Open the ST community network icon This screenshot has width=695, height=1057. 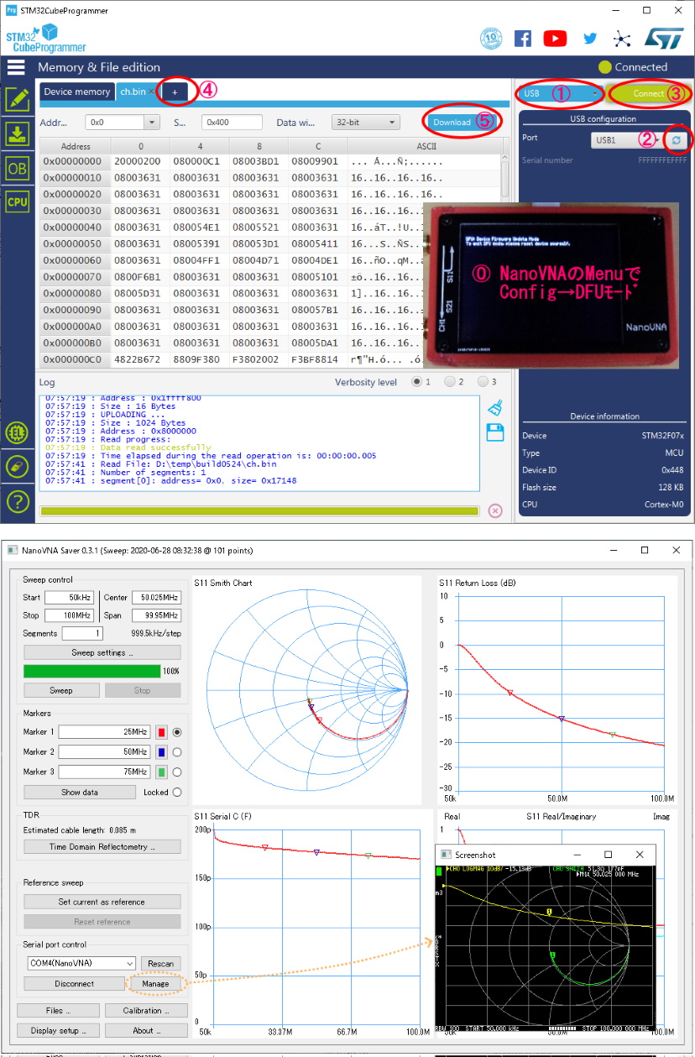coord(622,39)
